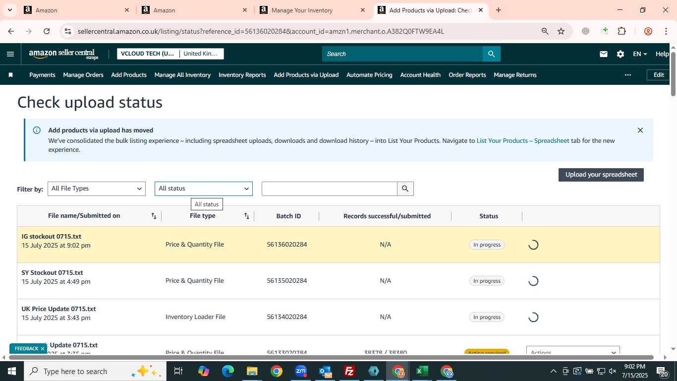Sort by File name/Submitted on arrows
The image size is (677, 381).
(154, 216)
